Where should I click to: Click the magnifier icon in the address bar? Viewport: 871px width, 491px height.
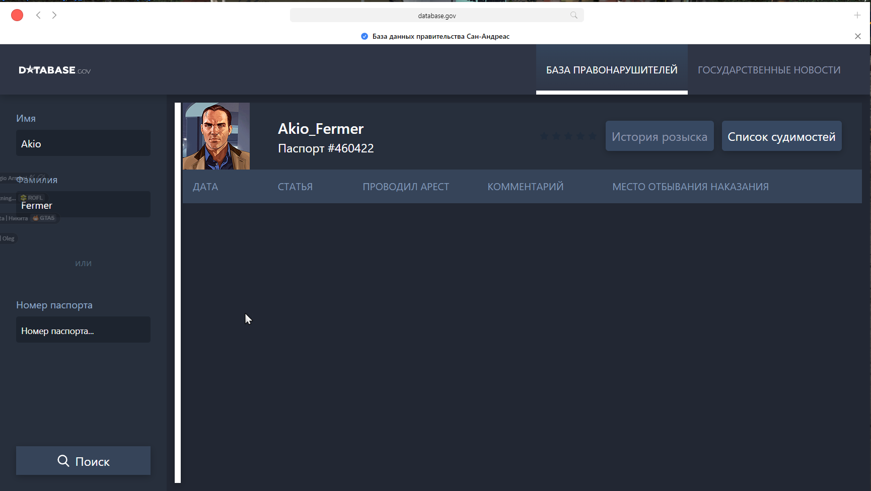point(573,15)
